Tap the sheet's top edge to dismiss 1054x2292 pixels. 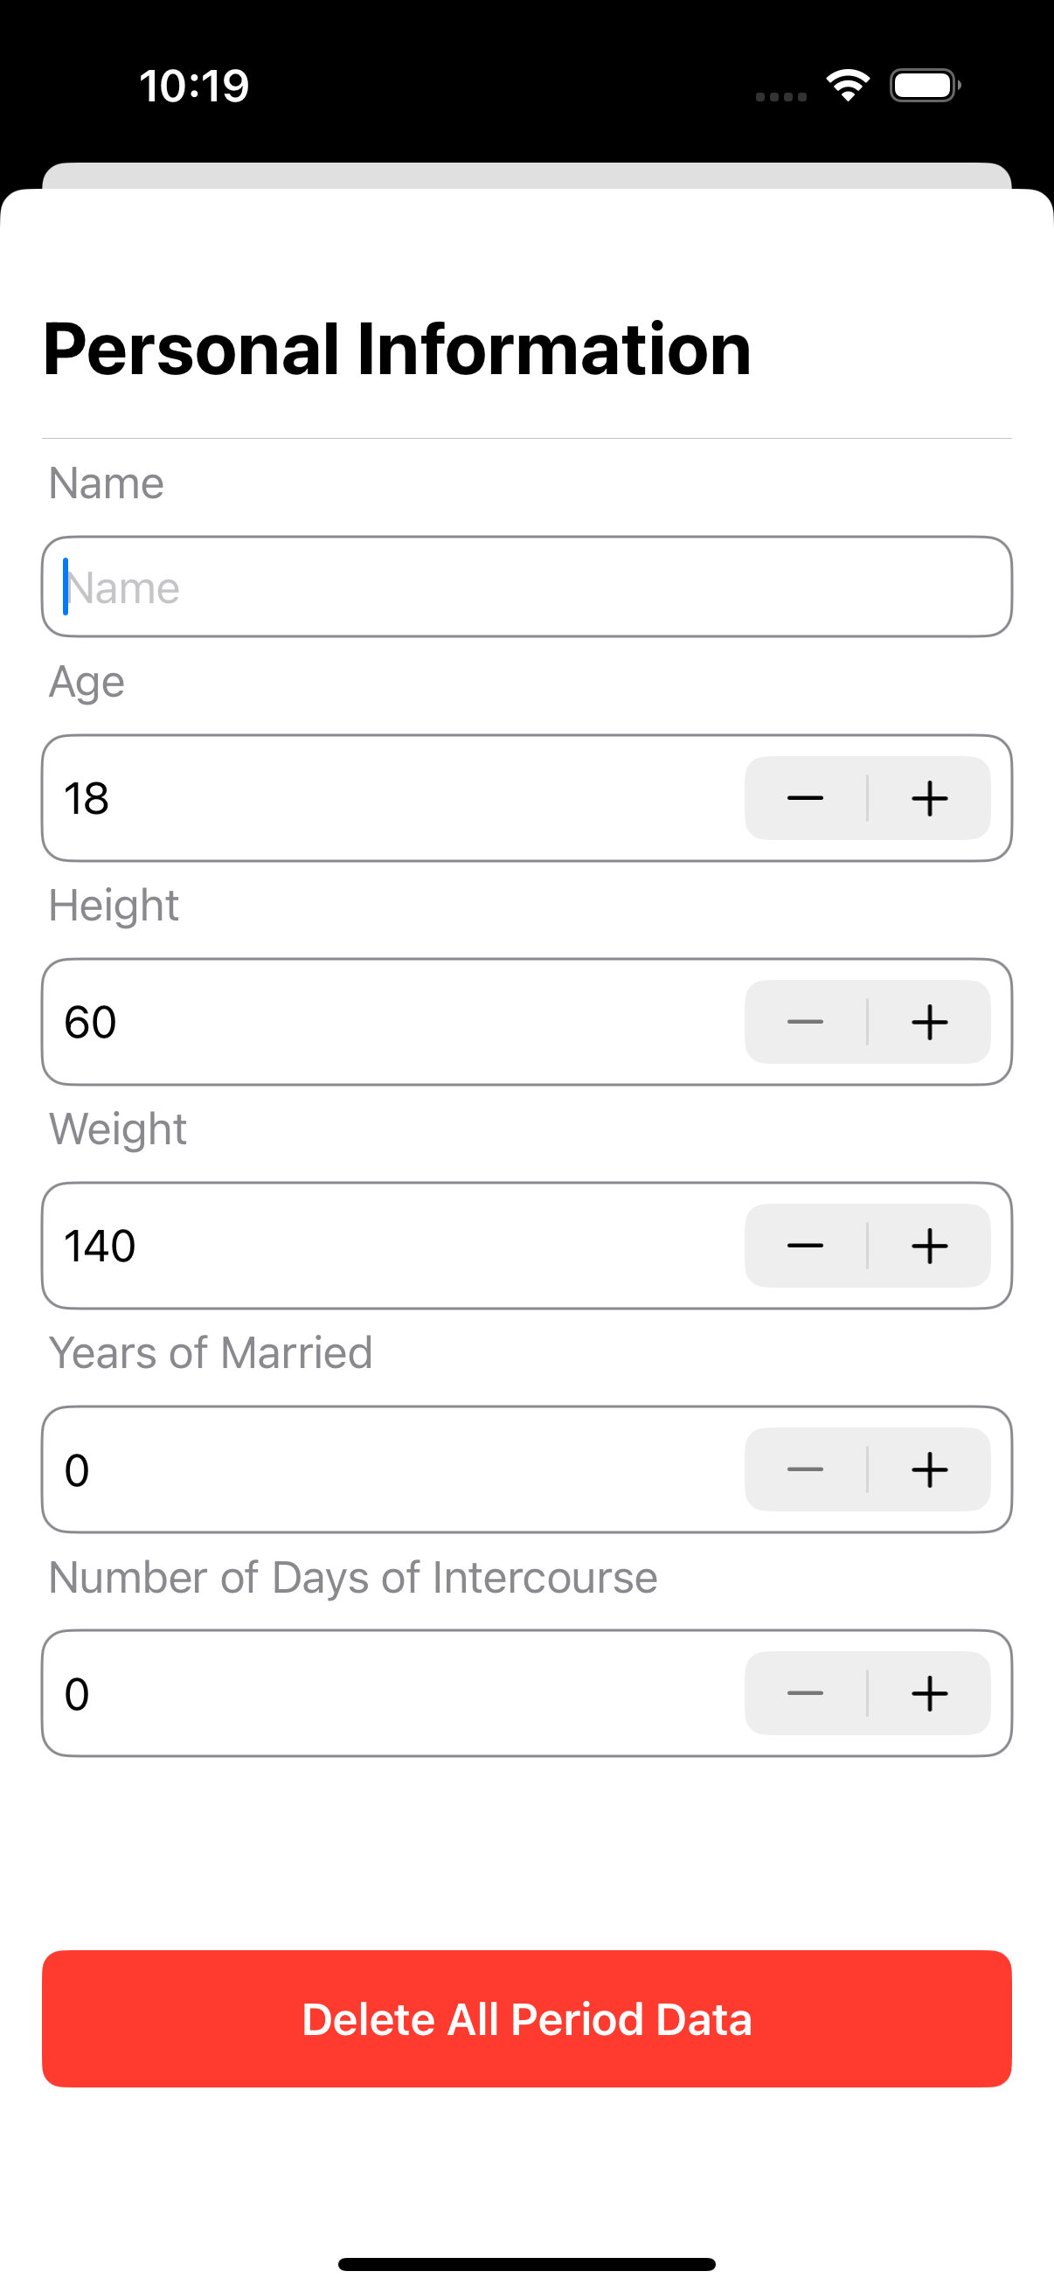[526, 176]
